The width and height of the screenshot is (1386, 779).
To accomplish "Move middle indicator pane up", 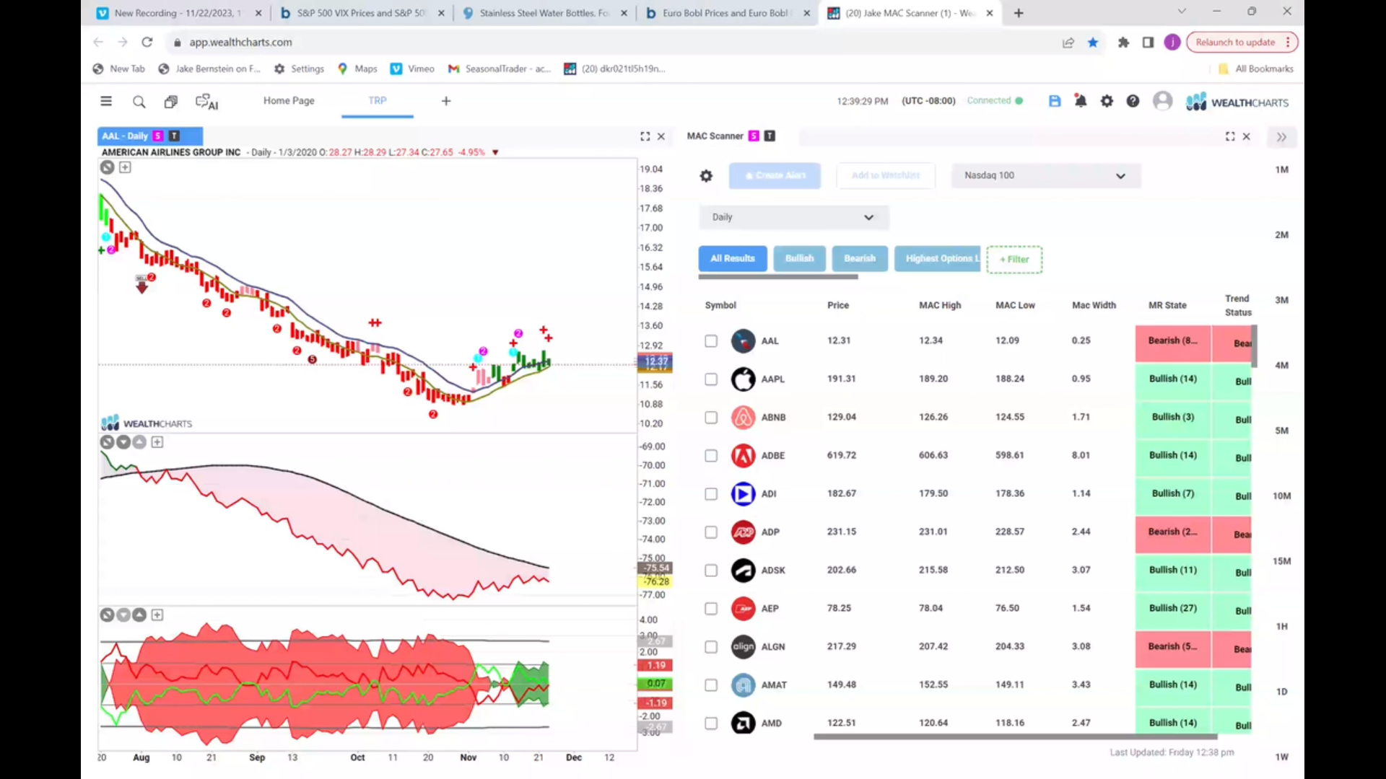I will (x=139, y=442).
